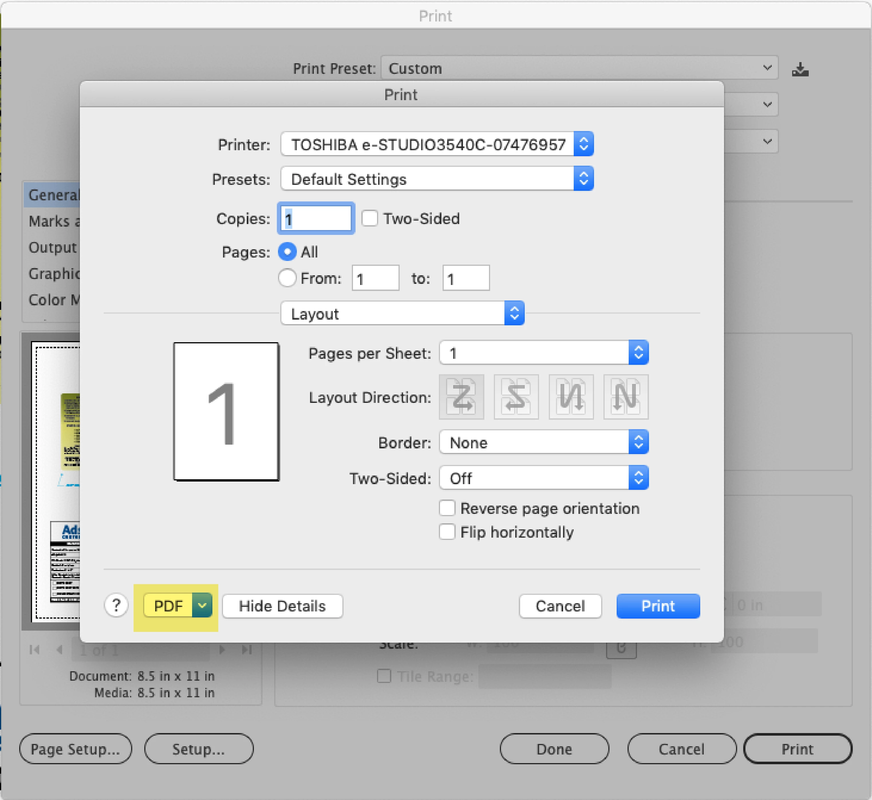
Task: Select the From page range radio button
Action: [x=287, y=278]
